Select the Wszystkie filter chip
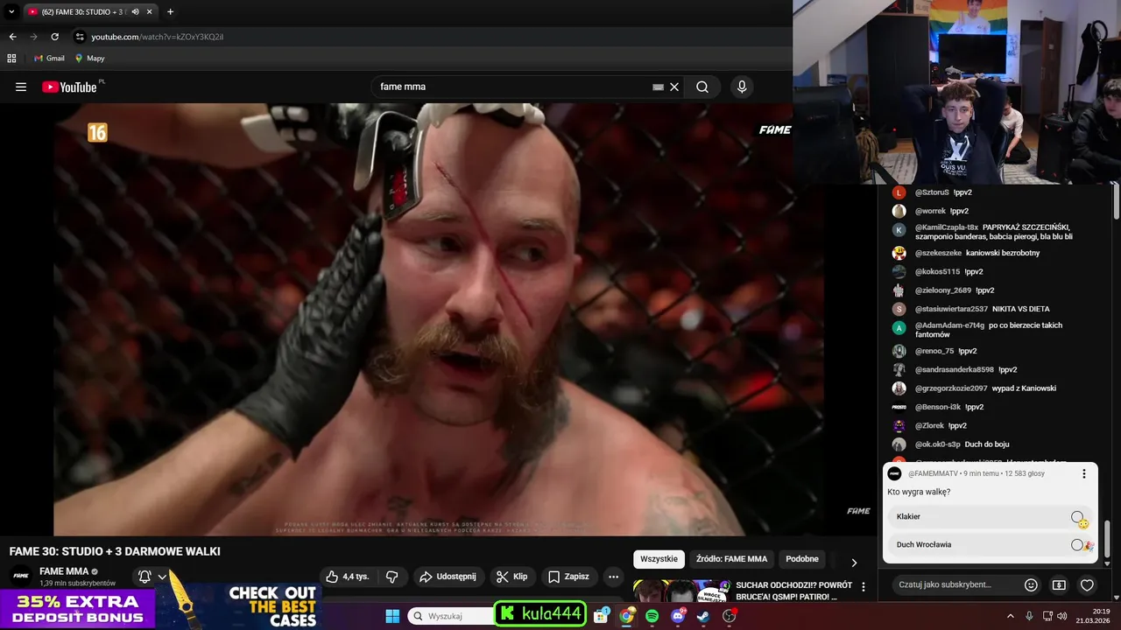The width and height of the screenshot is (1121, 630). [659, 559]
